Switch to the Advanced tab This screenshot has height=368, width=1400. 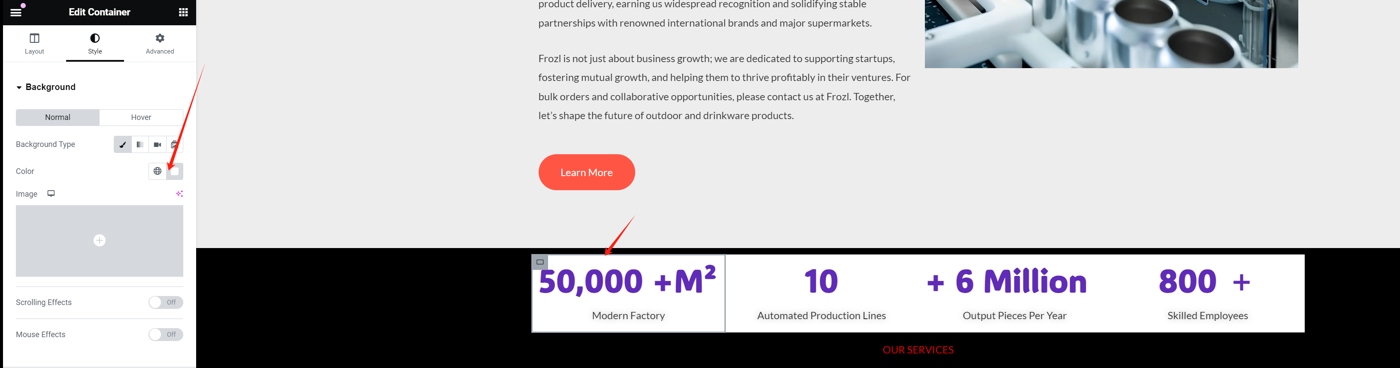click(160, 43)
